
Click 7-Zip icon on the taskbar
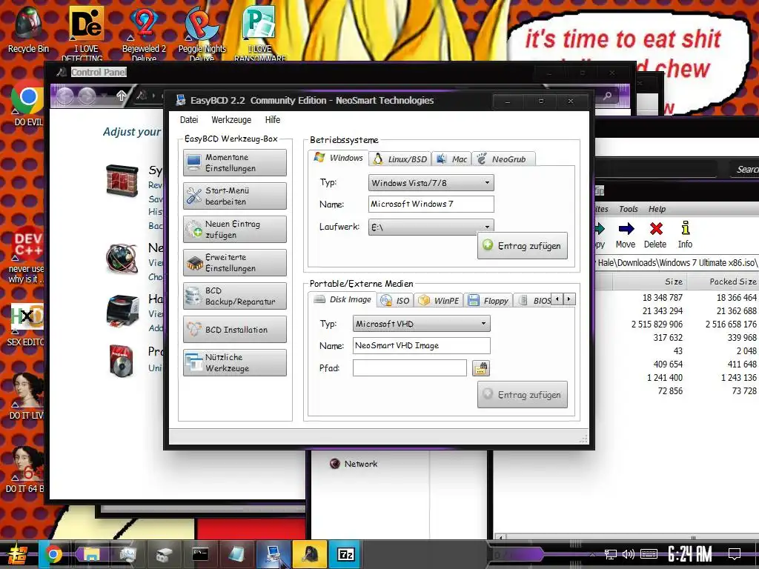click(x=345, y=554)
